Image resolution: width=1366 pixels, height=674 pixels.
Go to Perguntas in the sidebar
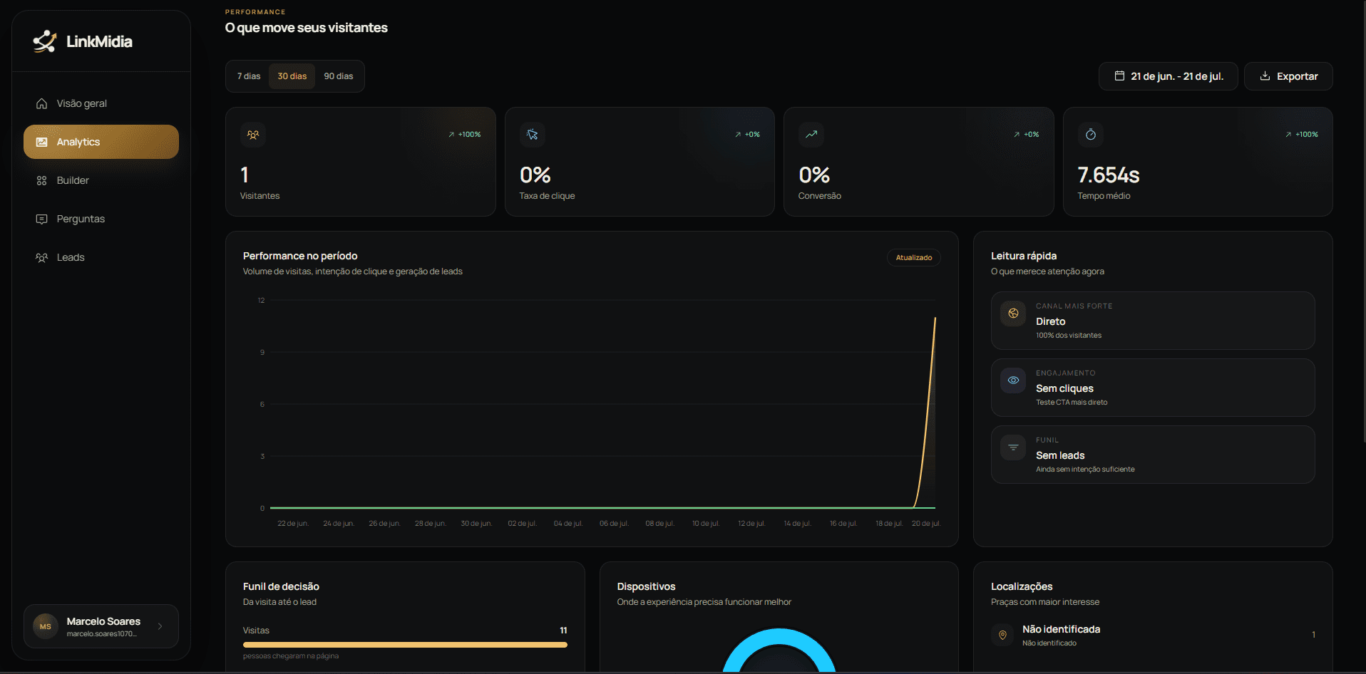click(101, 219)
